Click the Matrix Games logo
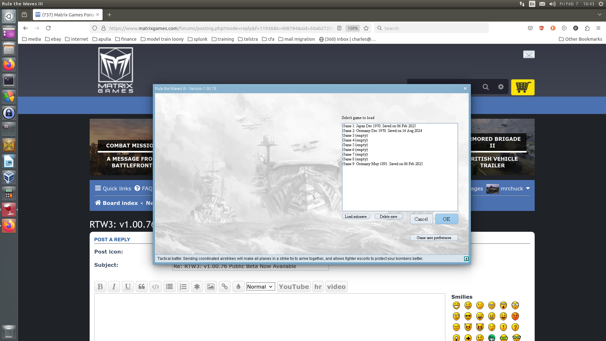The image size is (606, 341). tap(116, 70)
